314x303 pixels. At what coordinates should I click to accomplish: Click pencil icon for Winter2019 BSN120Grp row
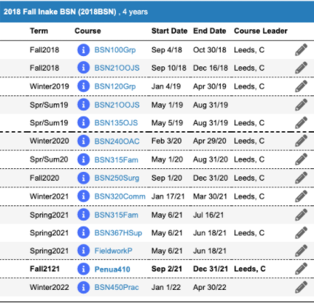301,86
